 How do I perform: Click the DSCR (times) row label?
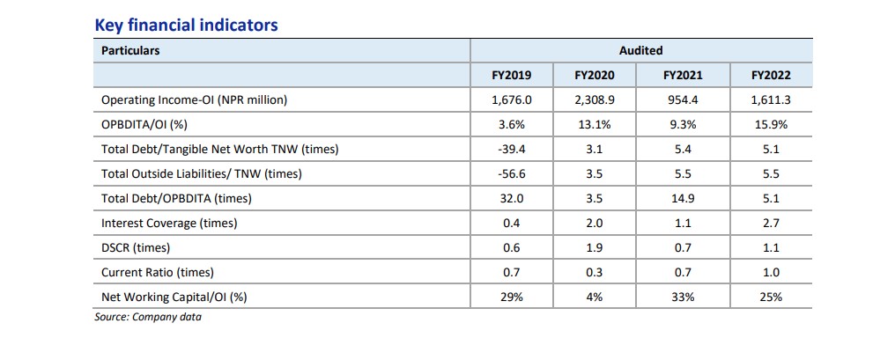(136, 248)
